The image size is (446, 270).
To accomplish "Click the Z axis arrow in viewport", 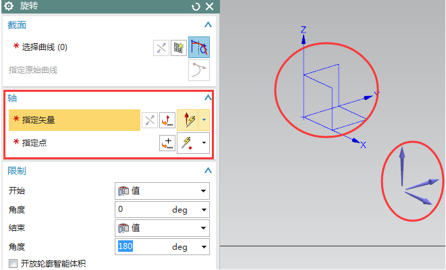I will point(304,39).
